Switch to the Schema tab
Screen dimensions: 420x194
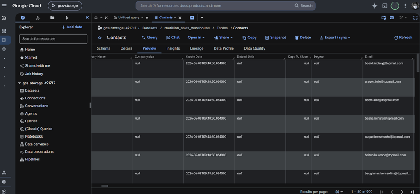pyautogui.click(x=103, y=48)
